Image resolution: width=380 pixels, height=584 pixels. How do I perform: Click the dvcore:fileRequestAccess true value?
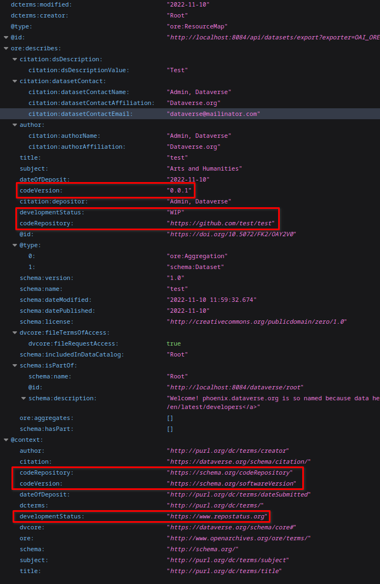click(174, 343)
